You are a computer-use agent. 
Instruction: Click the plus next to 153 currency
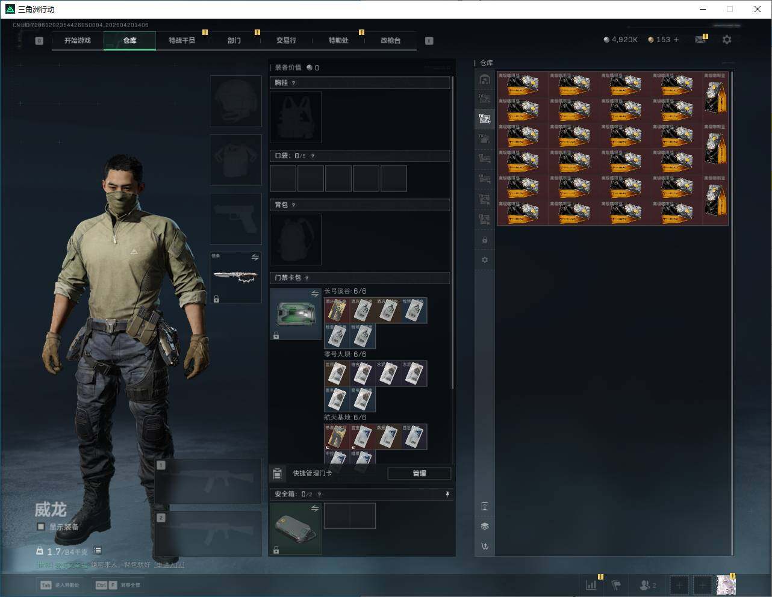click(676, 40)
